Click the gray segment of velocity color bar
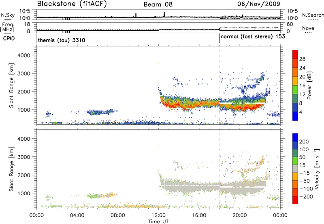324x224 pixels. click(x=295, y=169)
